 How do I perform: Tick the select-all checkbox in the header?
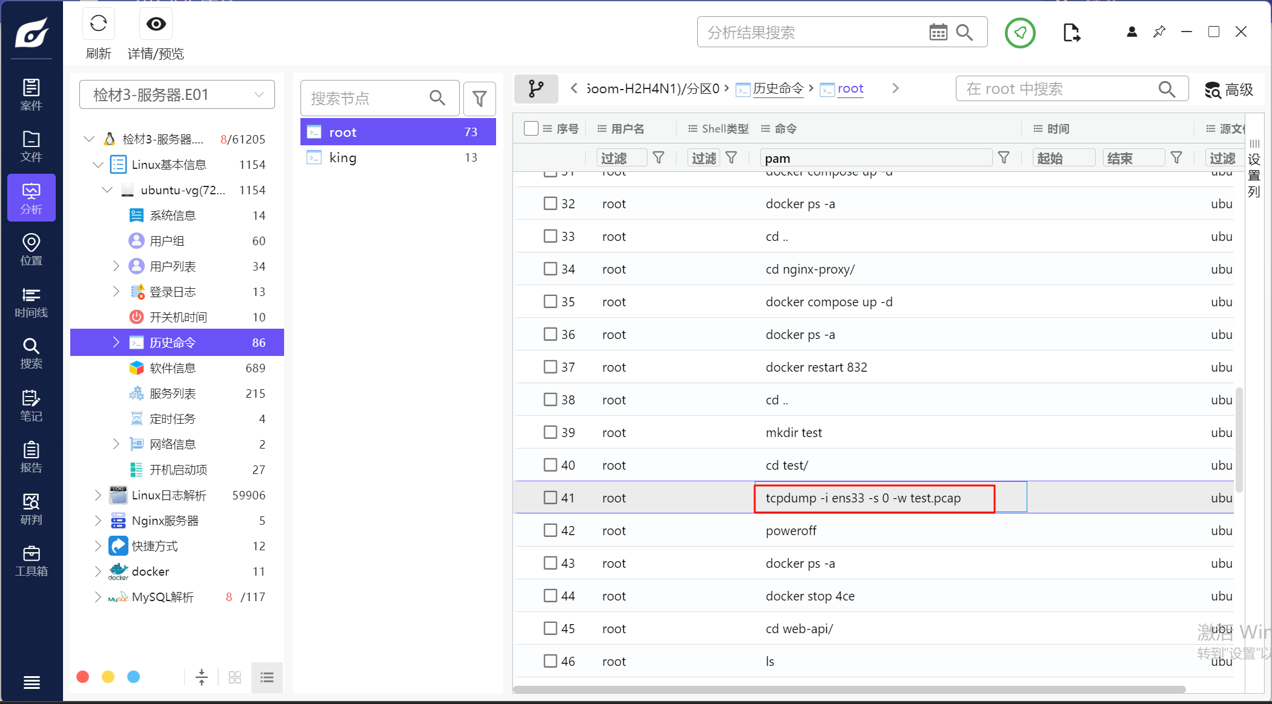531,128
